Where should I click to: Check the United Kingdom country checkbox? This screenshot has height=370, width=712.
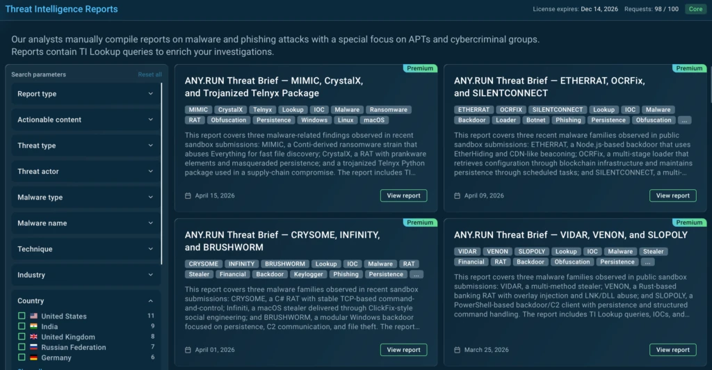click(22, 337)
